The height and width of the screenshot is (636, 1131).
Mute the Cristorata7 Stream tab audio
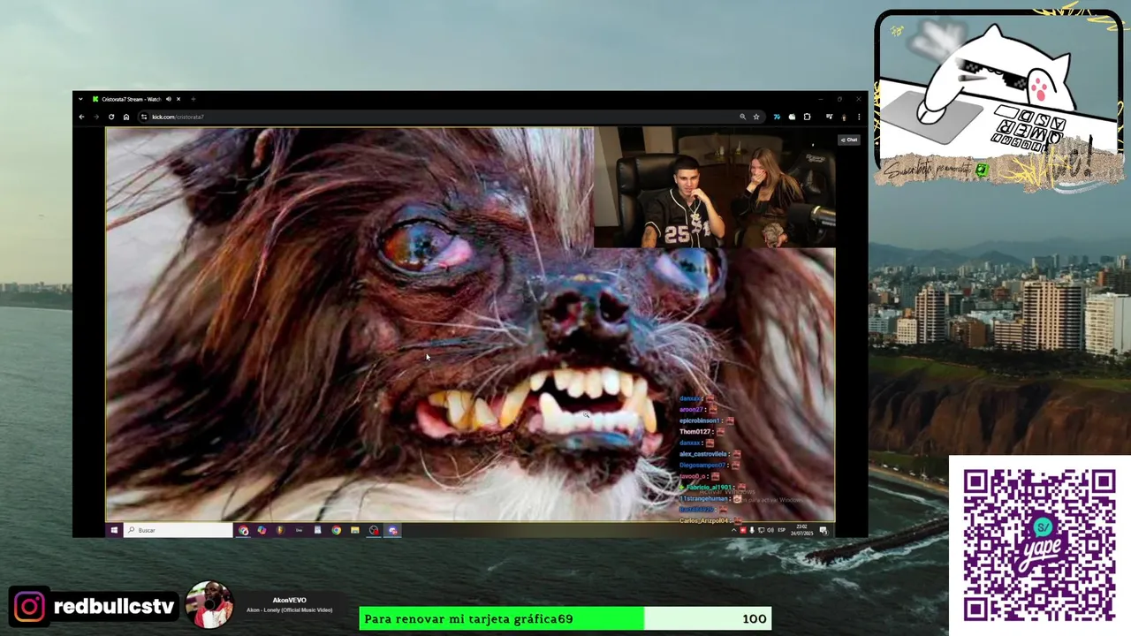(168, 99)
